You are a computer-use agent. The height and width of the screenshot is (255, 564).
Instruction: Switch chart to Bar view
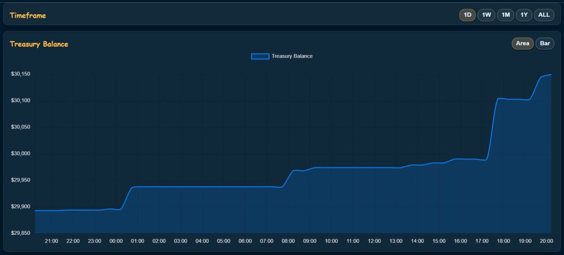(x=545, y=44)
